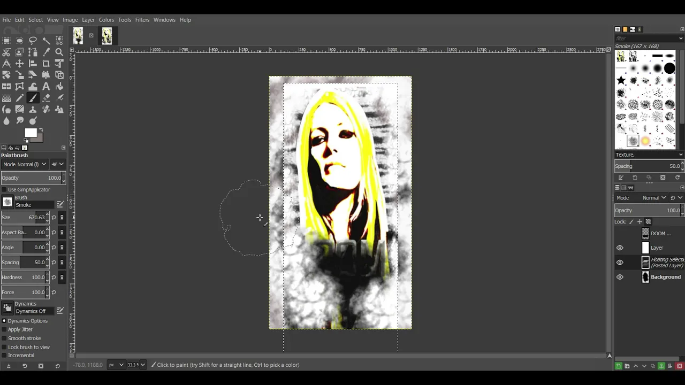Toggle visibility of Floating Selection layer
Viewport: 685px width, 385px height.
[620, 263]
